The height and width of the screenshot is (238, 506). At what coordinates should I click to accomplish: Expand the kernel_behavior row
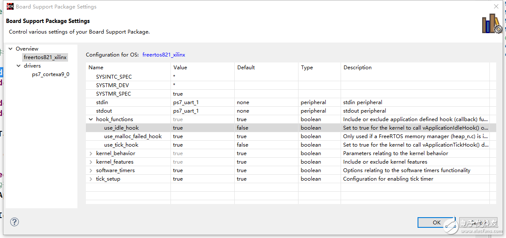pos(91,153)
